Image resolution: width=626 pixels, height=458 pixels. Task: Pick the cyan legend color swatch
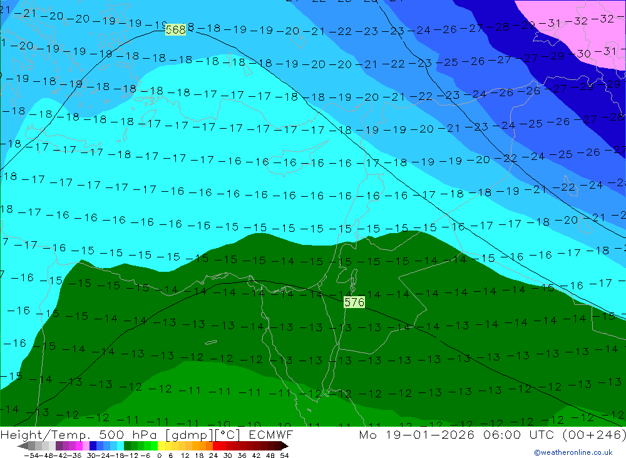pos(120,446)
